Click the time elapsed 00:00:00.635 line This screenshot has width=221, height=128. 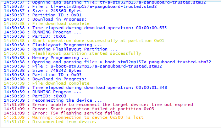coord(85,28)
